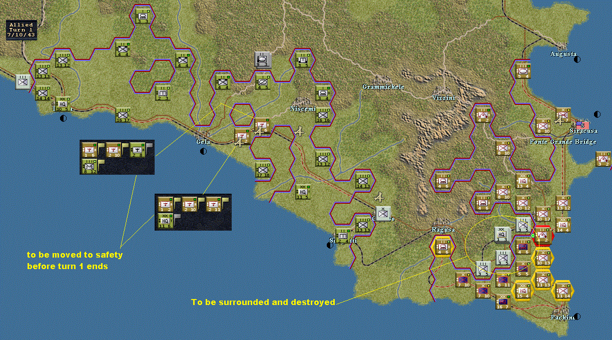This screenshot has width=612, height=340.
Task: Click the Grammichele town label
Action: 383,87
